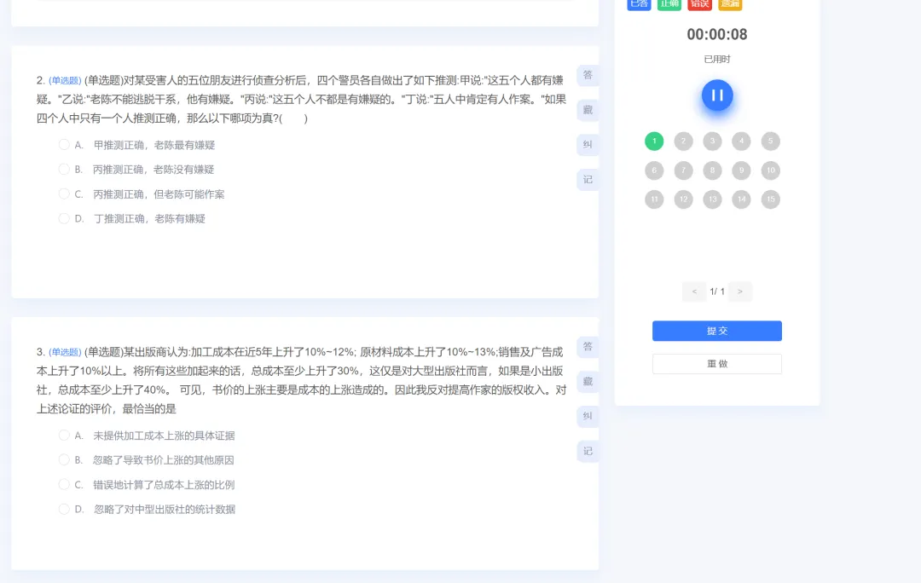Jump to question 4 in the navigator
The image size is (921, 583).
pyautogui.click(x=741, y=141)
